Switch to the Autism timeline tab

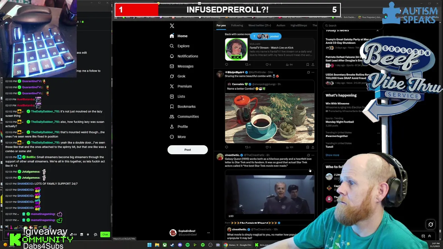(x=281, y=25)
